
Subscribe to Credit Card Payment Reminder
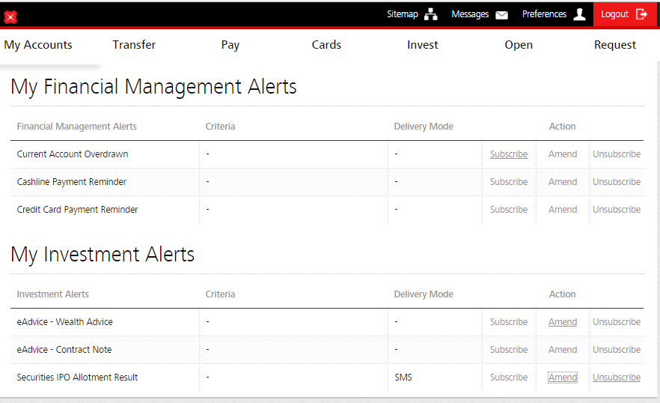tap(509, 210)
